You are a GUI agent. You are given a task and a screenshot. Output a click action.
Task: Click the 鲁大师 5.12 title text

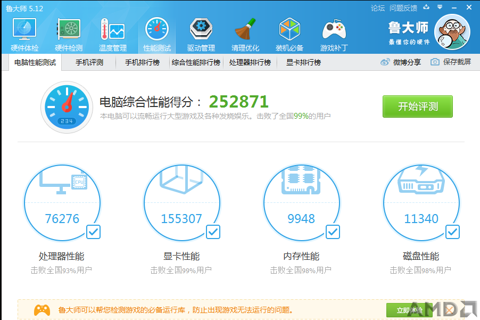(x=24, y=9)
